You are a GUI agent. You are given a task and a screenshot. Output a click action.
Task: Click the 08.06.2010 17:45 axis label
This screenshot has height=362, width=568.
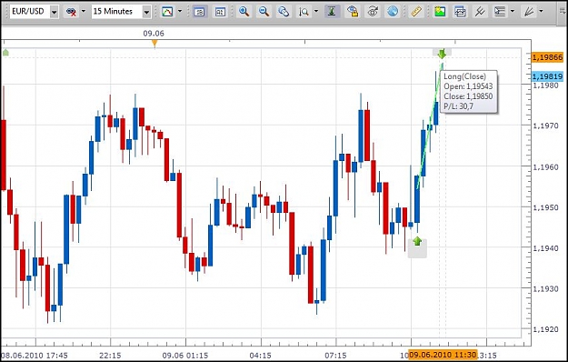(x=35, y=356)
